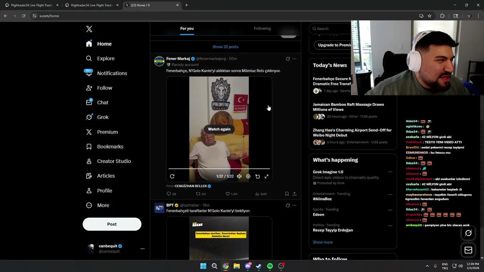
Task: Open a new browser tab
Action: pos(186,5)
